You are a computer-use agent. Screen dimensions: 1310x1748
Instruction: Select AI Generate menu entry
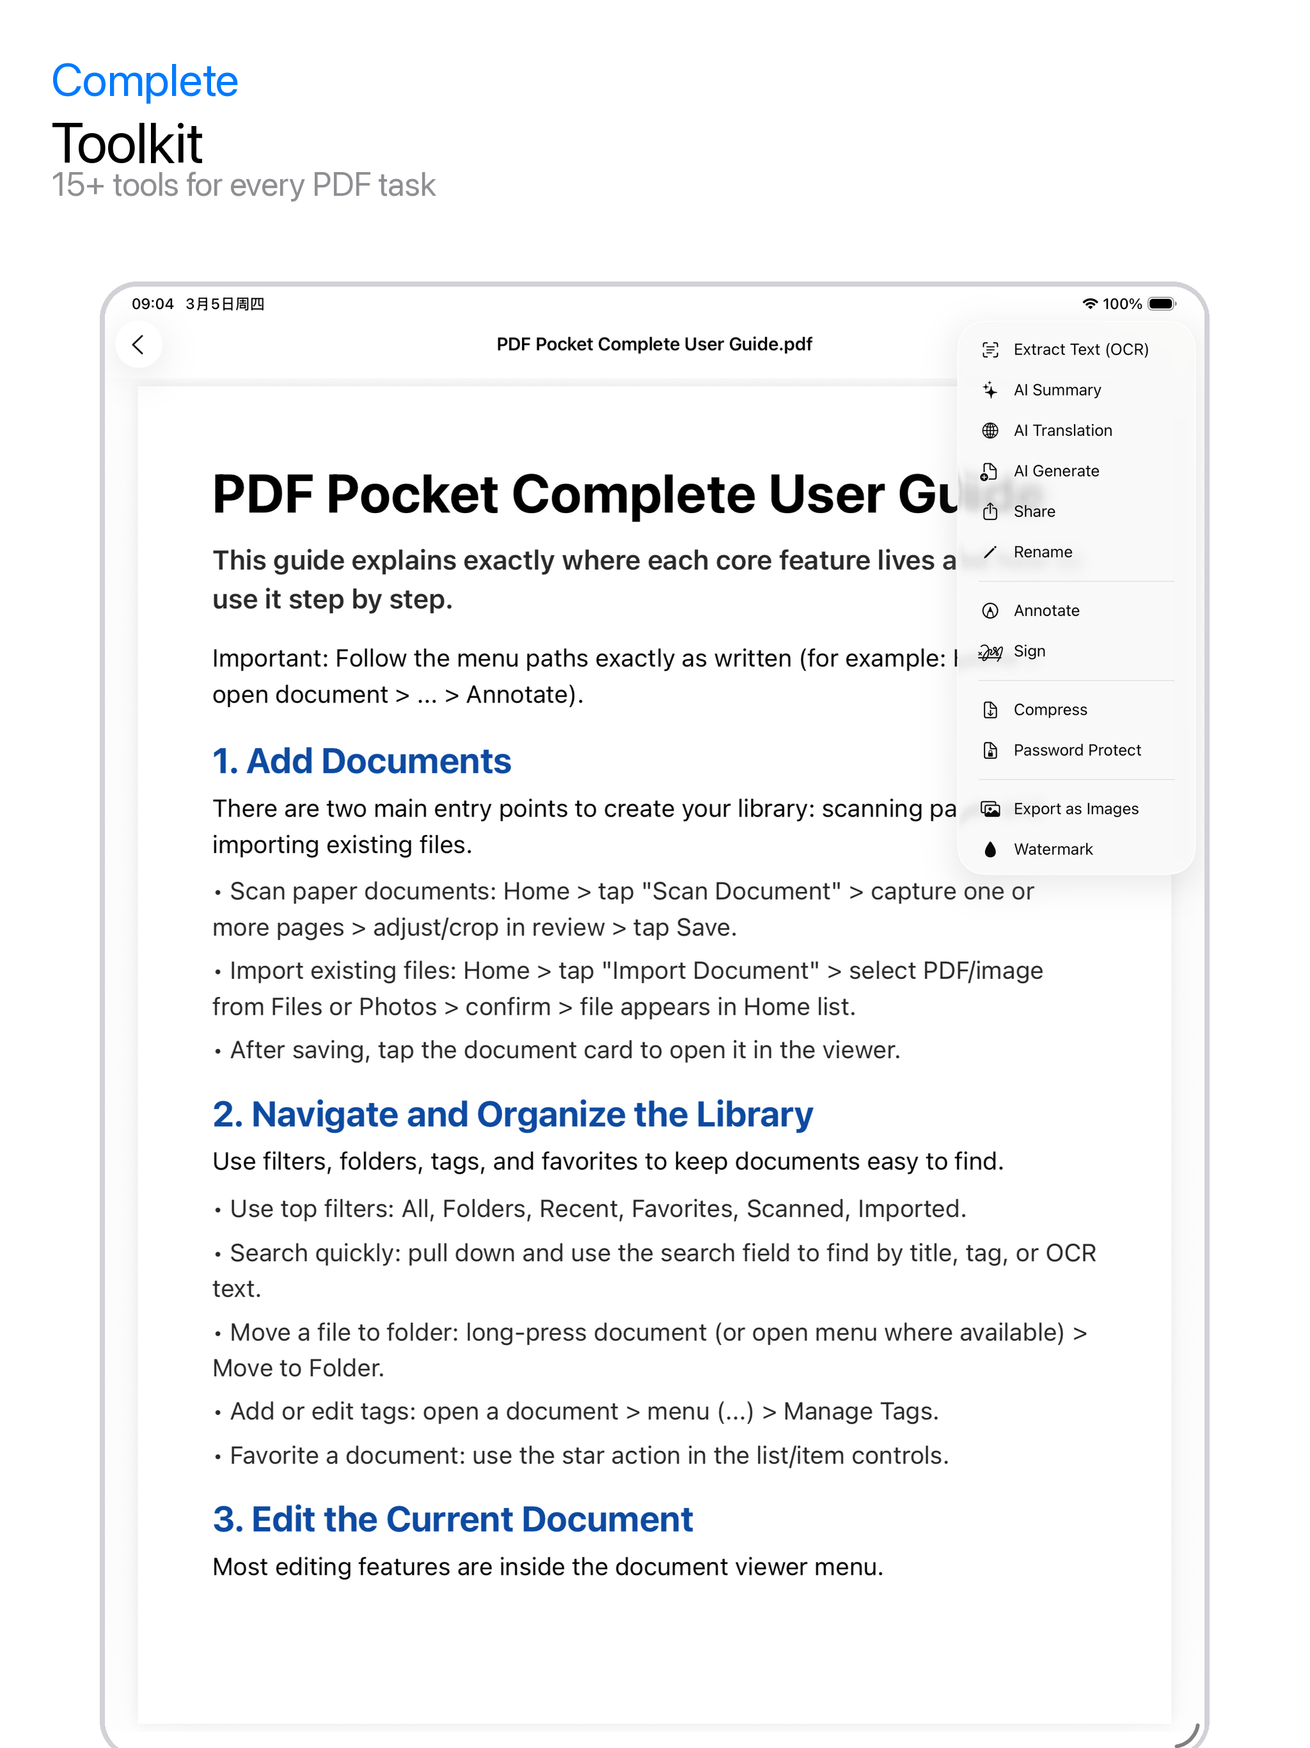coord(1075,471)
